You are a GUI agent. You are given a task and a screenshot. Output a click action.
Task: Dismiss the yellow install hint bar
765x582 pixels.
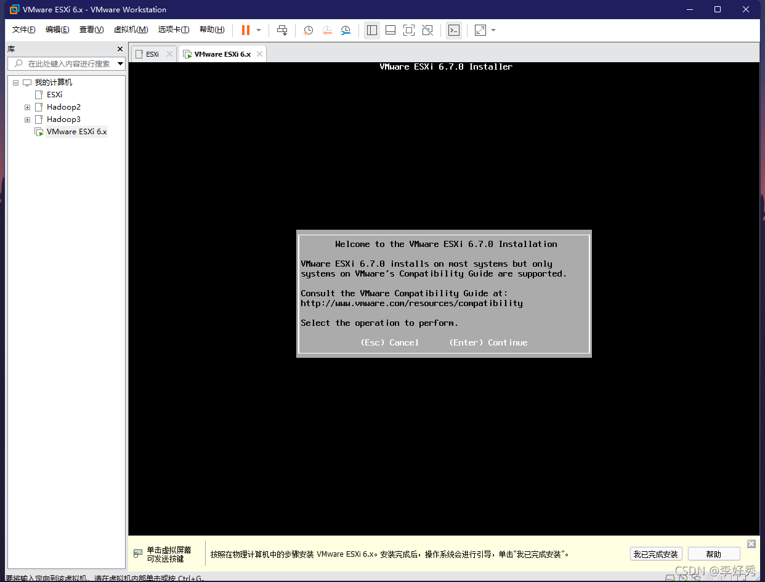(751, 544)
